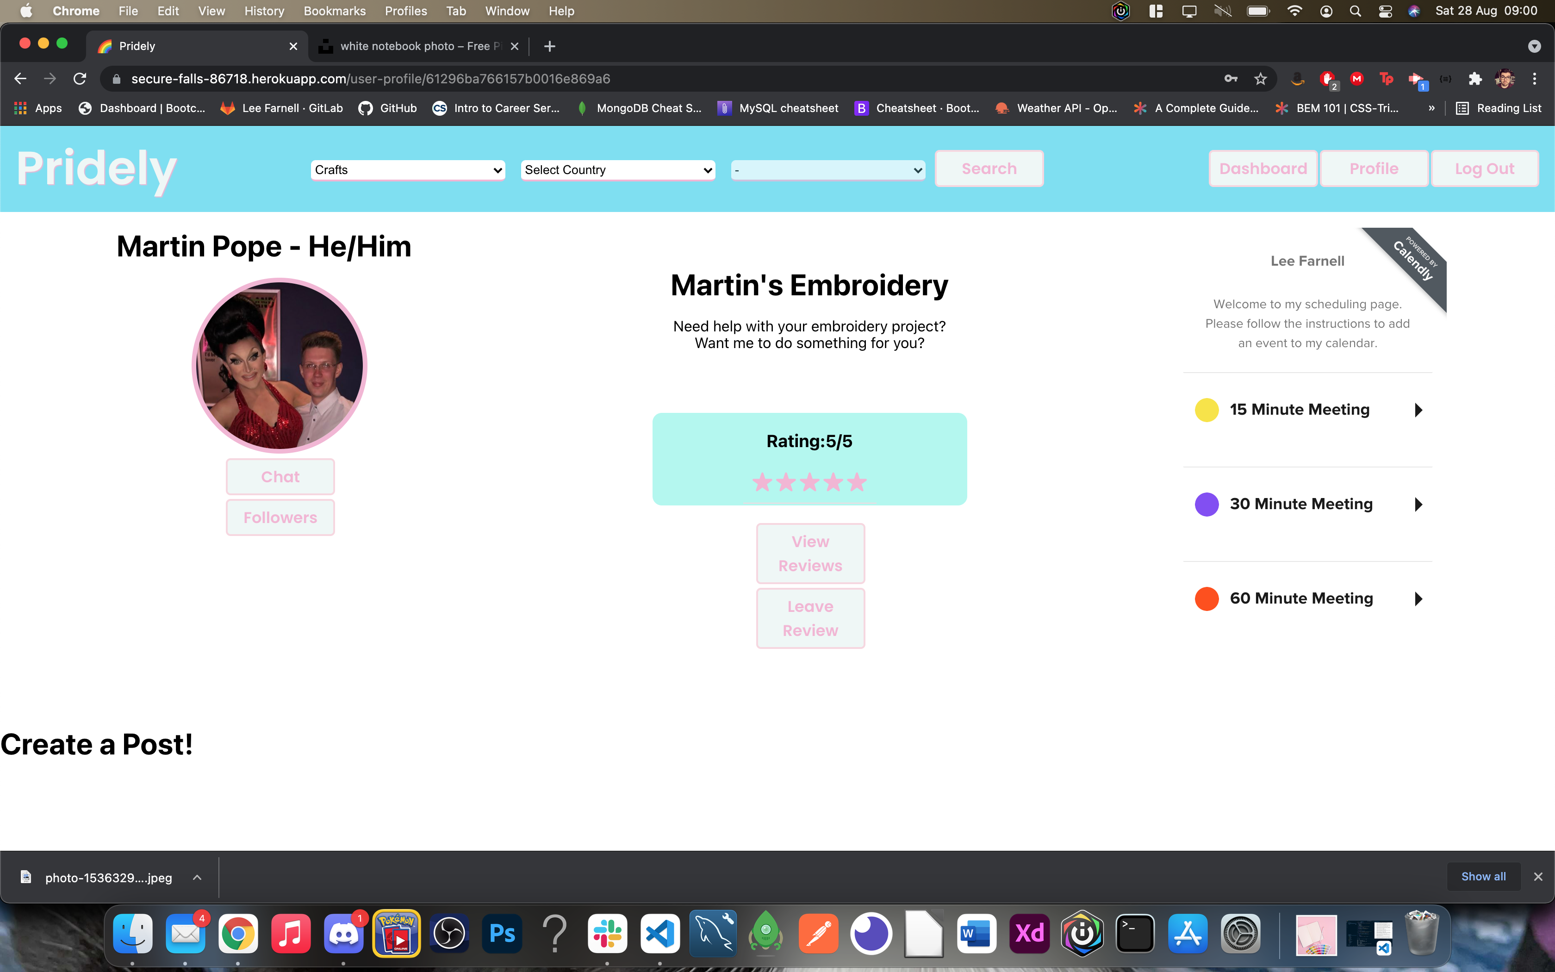1555x972 pixels.
Task: Open macOS Control Center in menu bar
Action: pyautogui.click(x=1385, y=11)
